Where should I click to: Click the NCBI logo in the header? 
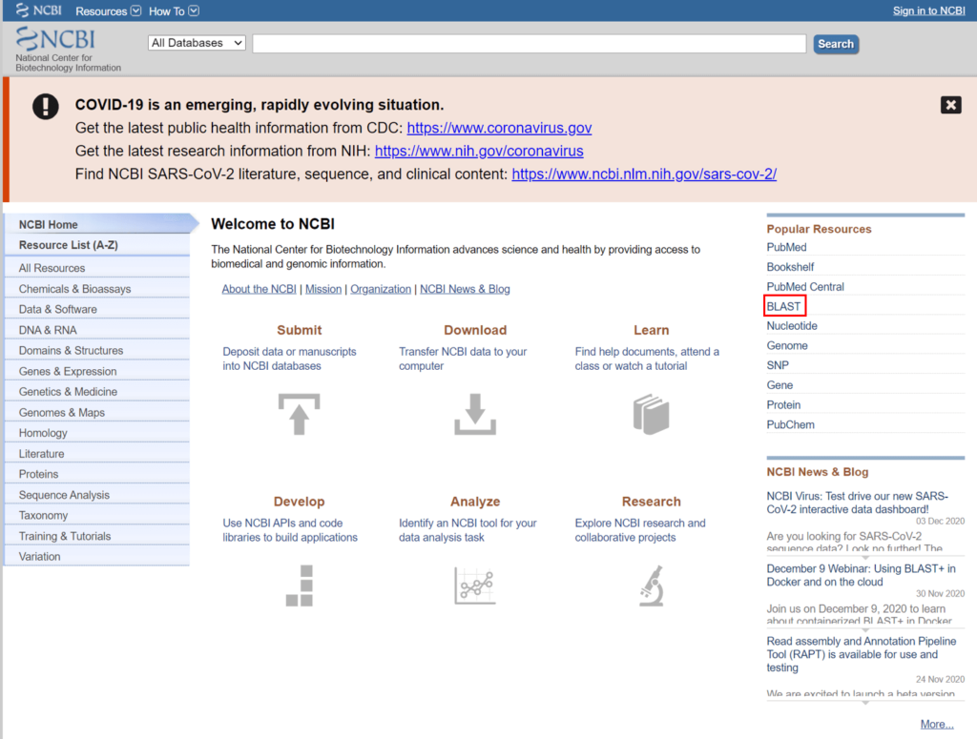(55, 38)
